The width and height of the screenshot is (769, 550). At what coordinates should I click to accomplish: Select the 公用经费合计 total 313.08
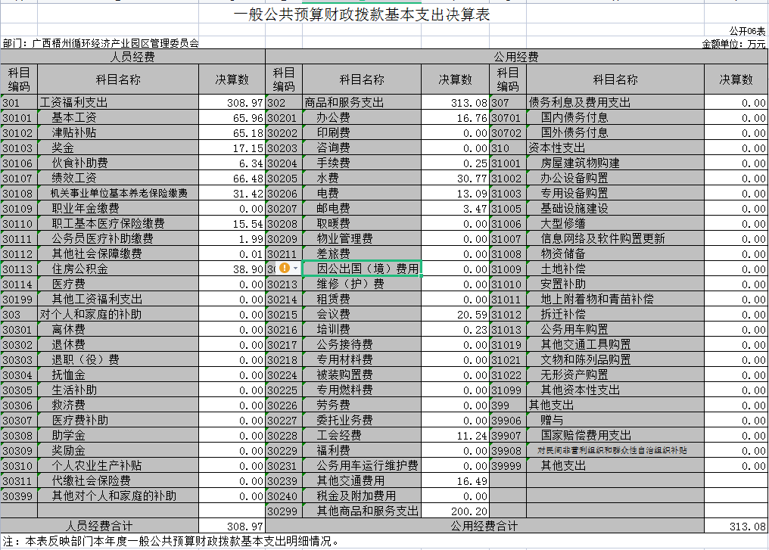736,527
